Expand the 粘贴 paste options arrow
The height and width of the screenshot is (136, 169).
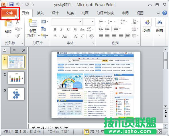click(8, 36)
